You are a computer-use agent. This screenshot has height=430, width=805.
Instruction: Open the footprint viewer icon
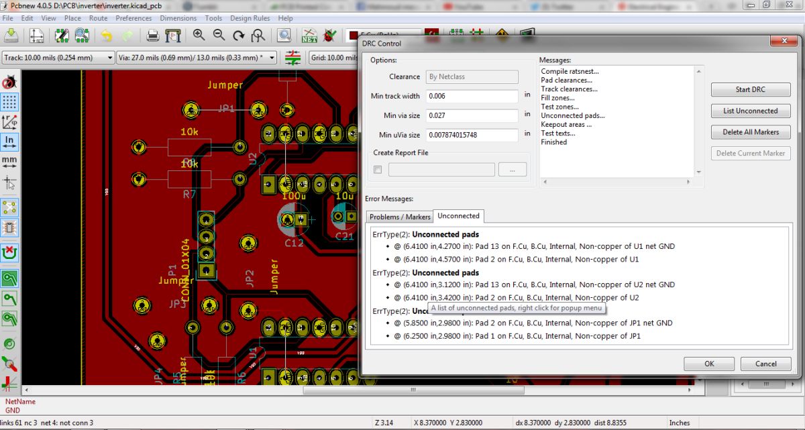click(82, 35)
